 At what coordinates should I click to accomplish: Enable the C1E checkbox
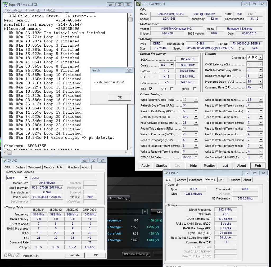(x=171, y=89)
